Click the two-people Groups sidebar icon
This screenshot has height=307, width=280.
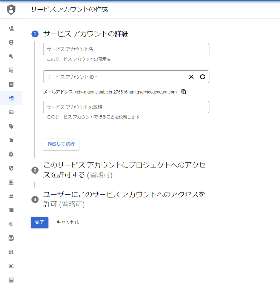tap(11, 252)
